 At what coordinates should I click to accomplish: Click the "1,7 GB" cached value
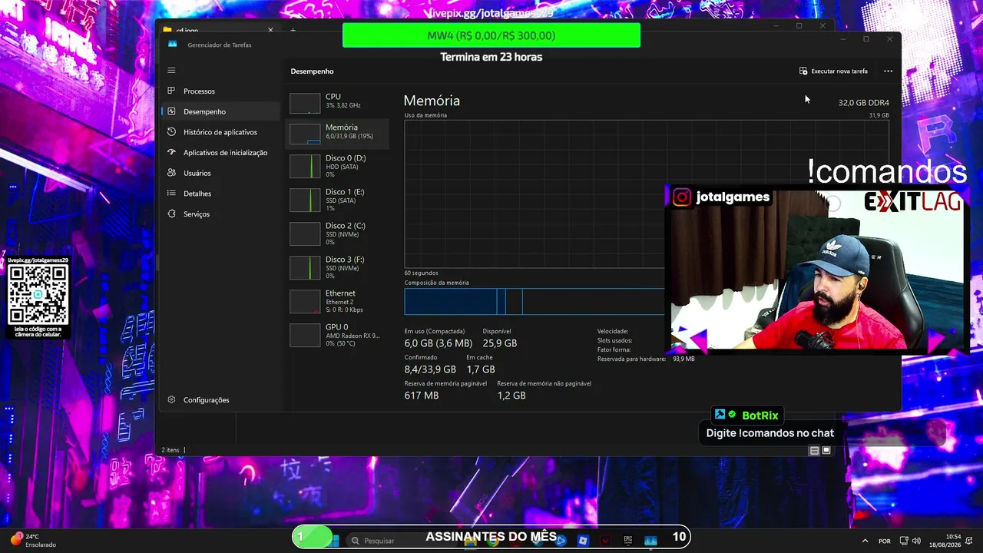(x=481, y=369)
